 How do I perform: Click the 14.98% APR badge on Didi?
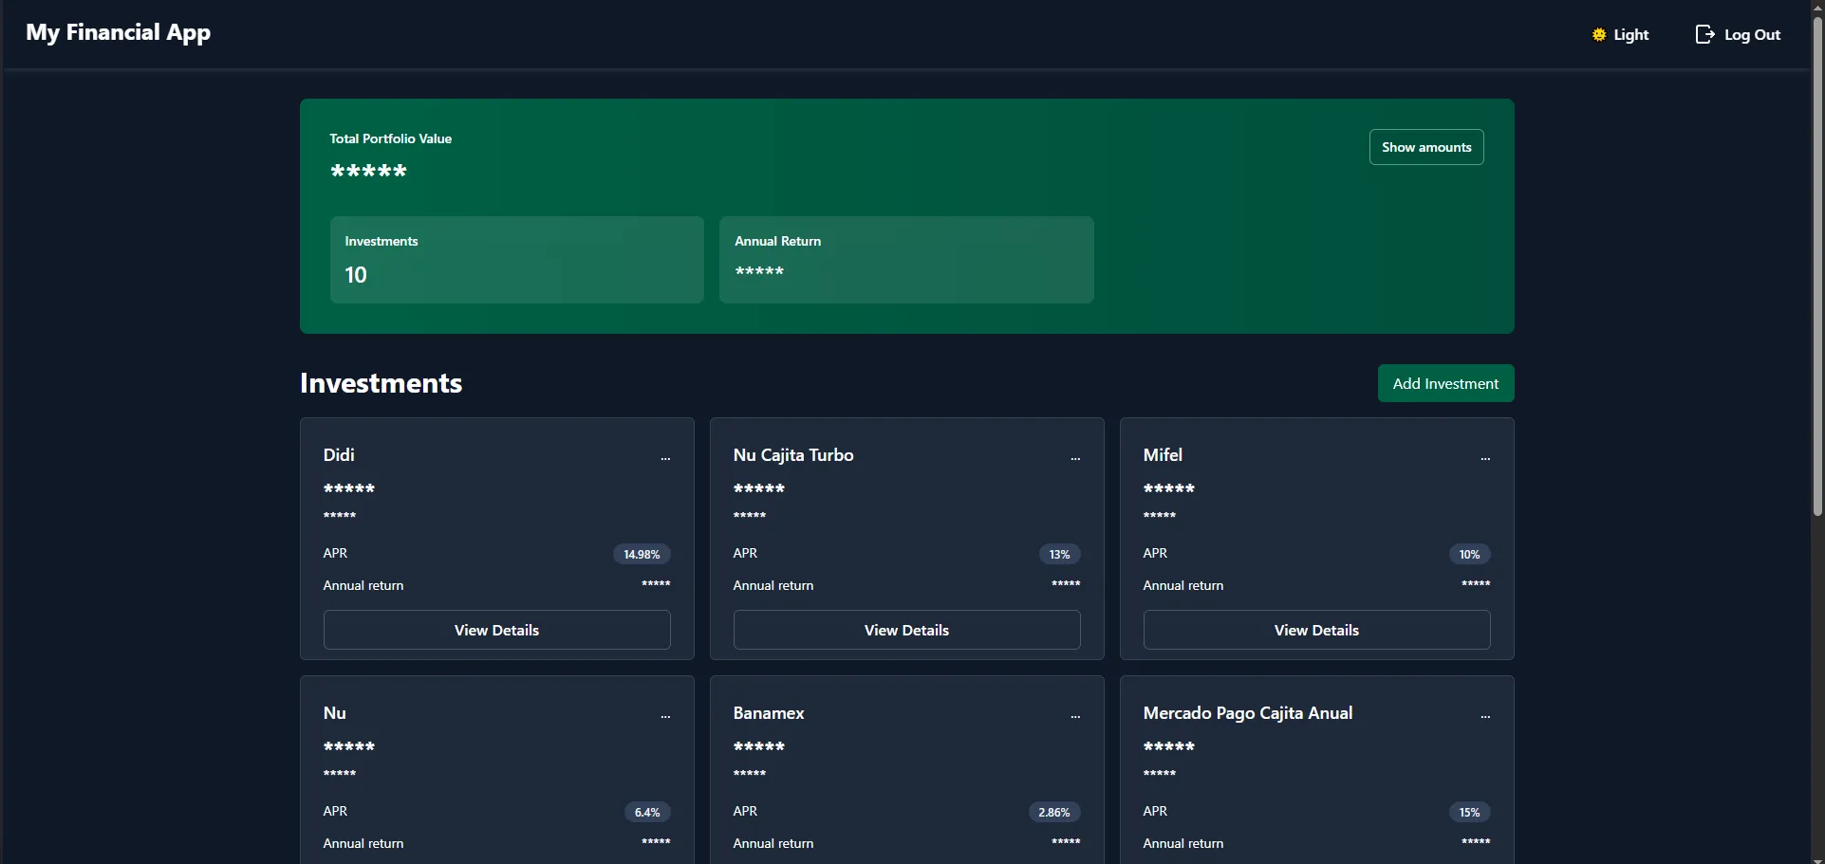642,554
